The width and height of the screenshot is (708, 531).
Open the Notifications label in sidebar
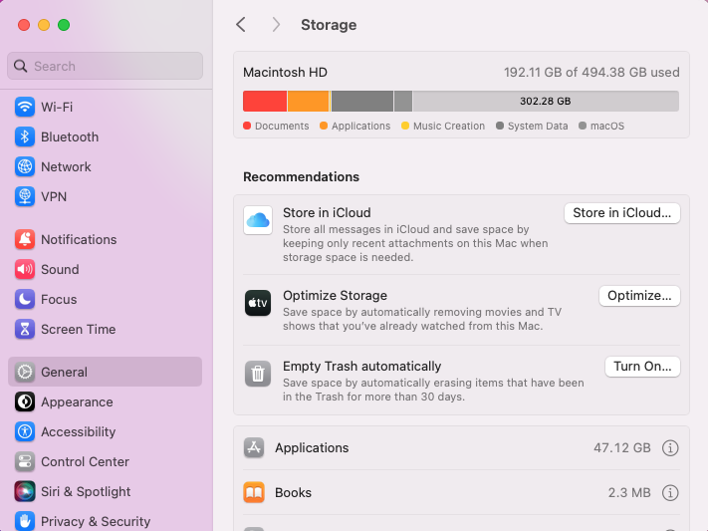click(x=79, y=239)
